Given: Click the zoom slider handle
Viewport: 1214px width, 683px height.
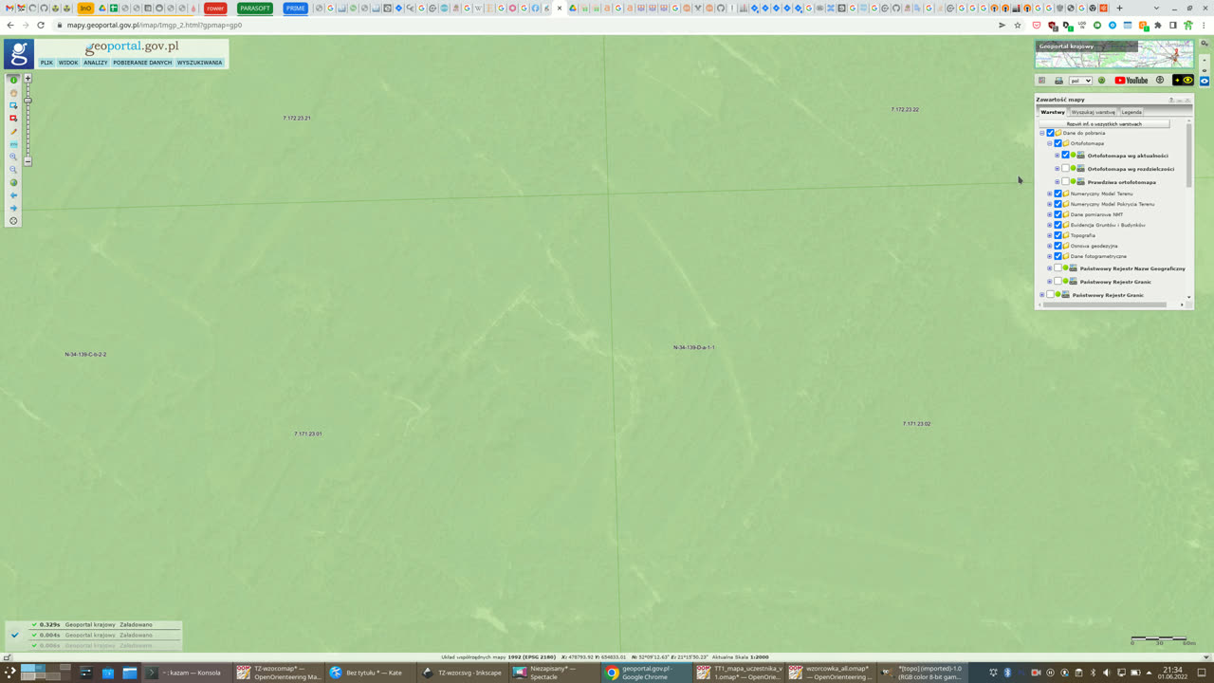Looking at the screenshot, I should coord(28,101).
